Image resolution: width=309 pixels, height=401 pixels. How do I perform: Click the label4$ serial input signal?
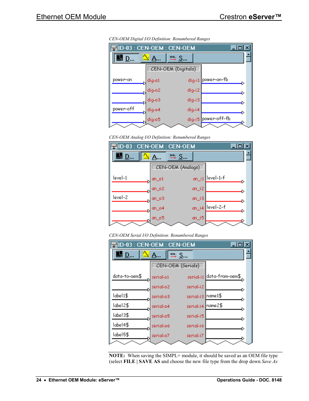coord(121,325)
